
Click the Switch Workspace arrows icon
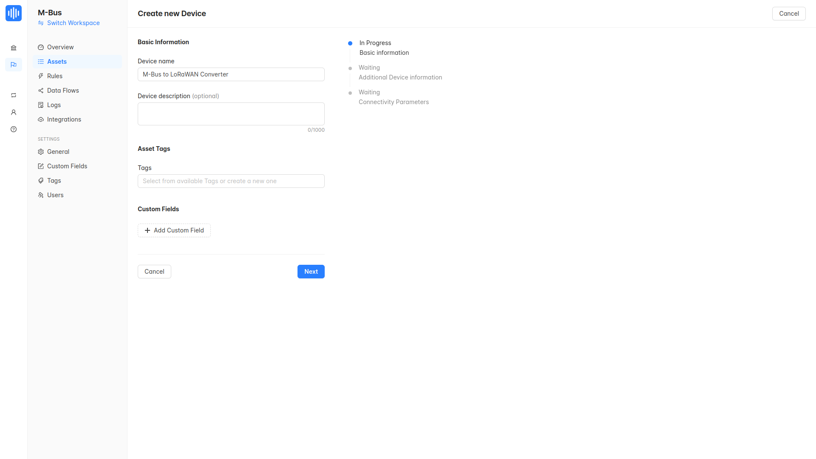tap(41, 23)
